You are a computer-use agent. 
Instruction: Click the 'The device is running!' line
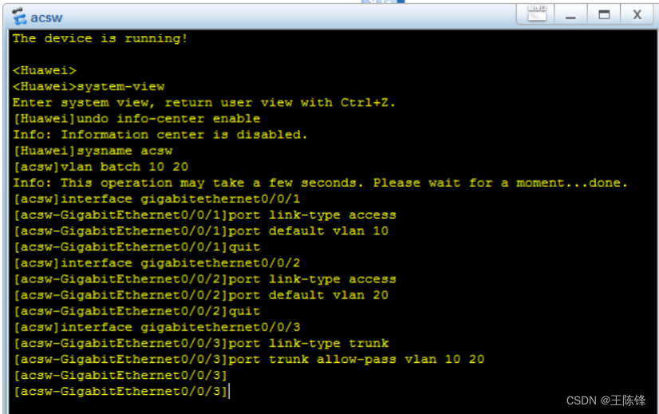100,38
